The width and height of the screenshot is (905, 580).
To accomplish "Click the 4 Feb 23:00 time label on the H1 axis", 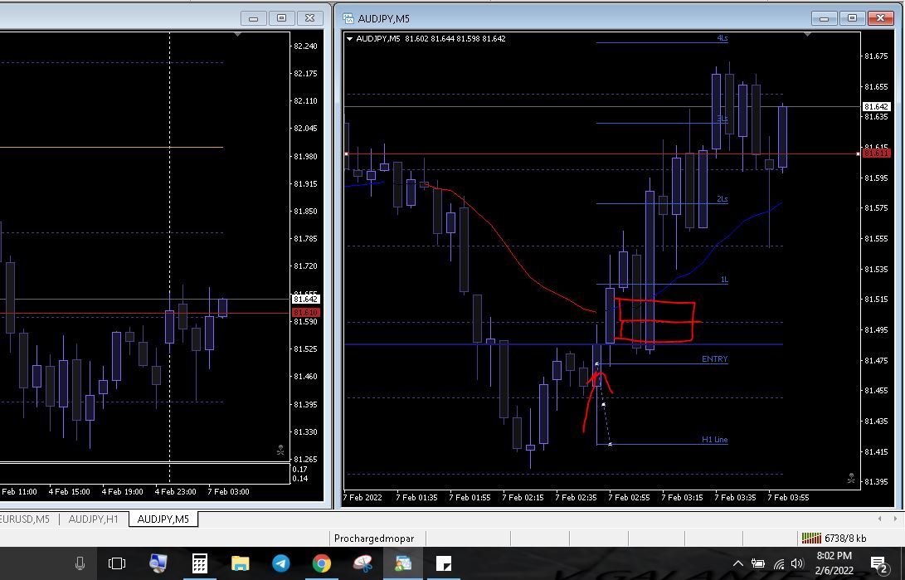I will [176, 492].
